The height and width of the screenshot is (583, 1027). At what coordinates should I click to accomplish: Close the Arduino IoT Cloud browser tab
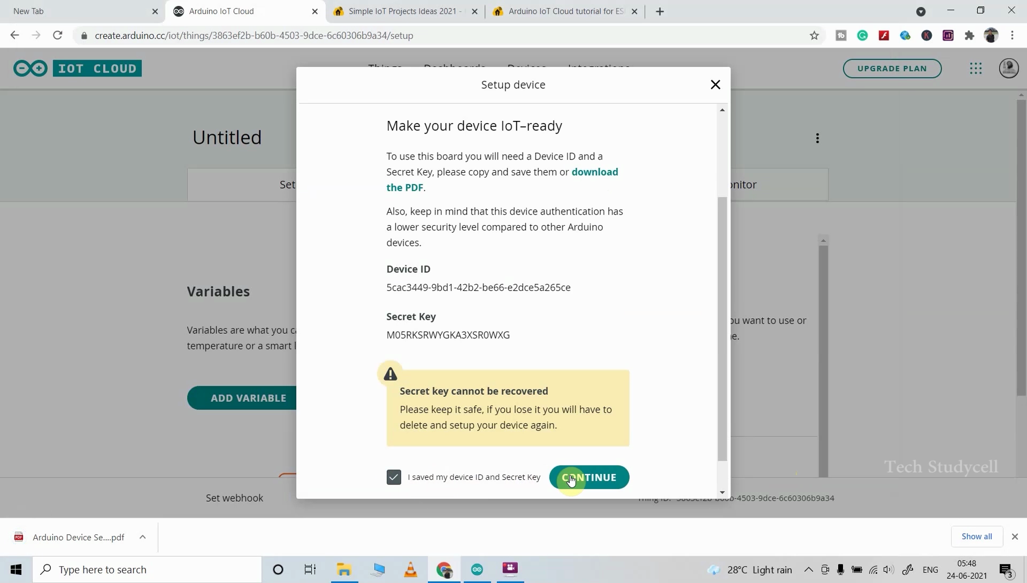coord(315,11)
